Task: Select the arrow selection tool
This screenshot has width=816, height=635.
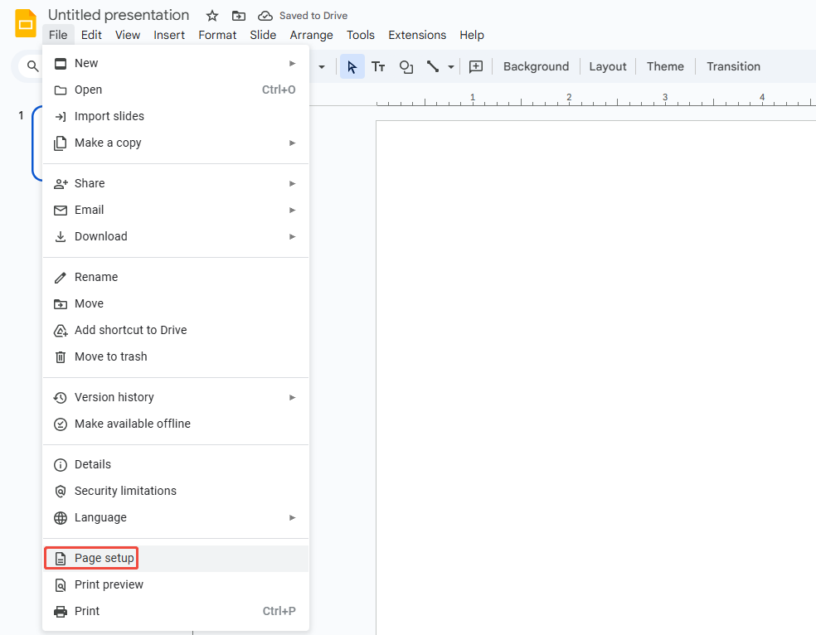Action: coord(352,66)
